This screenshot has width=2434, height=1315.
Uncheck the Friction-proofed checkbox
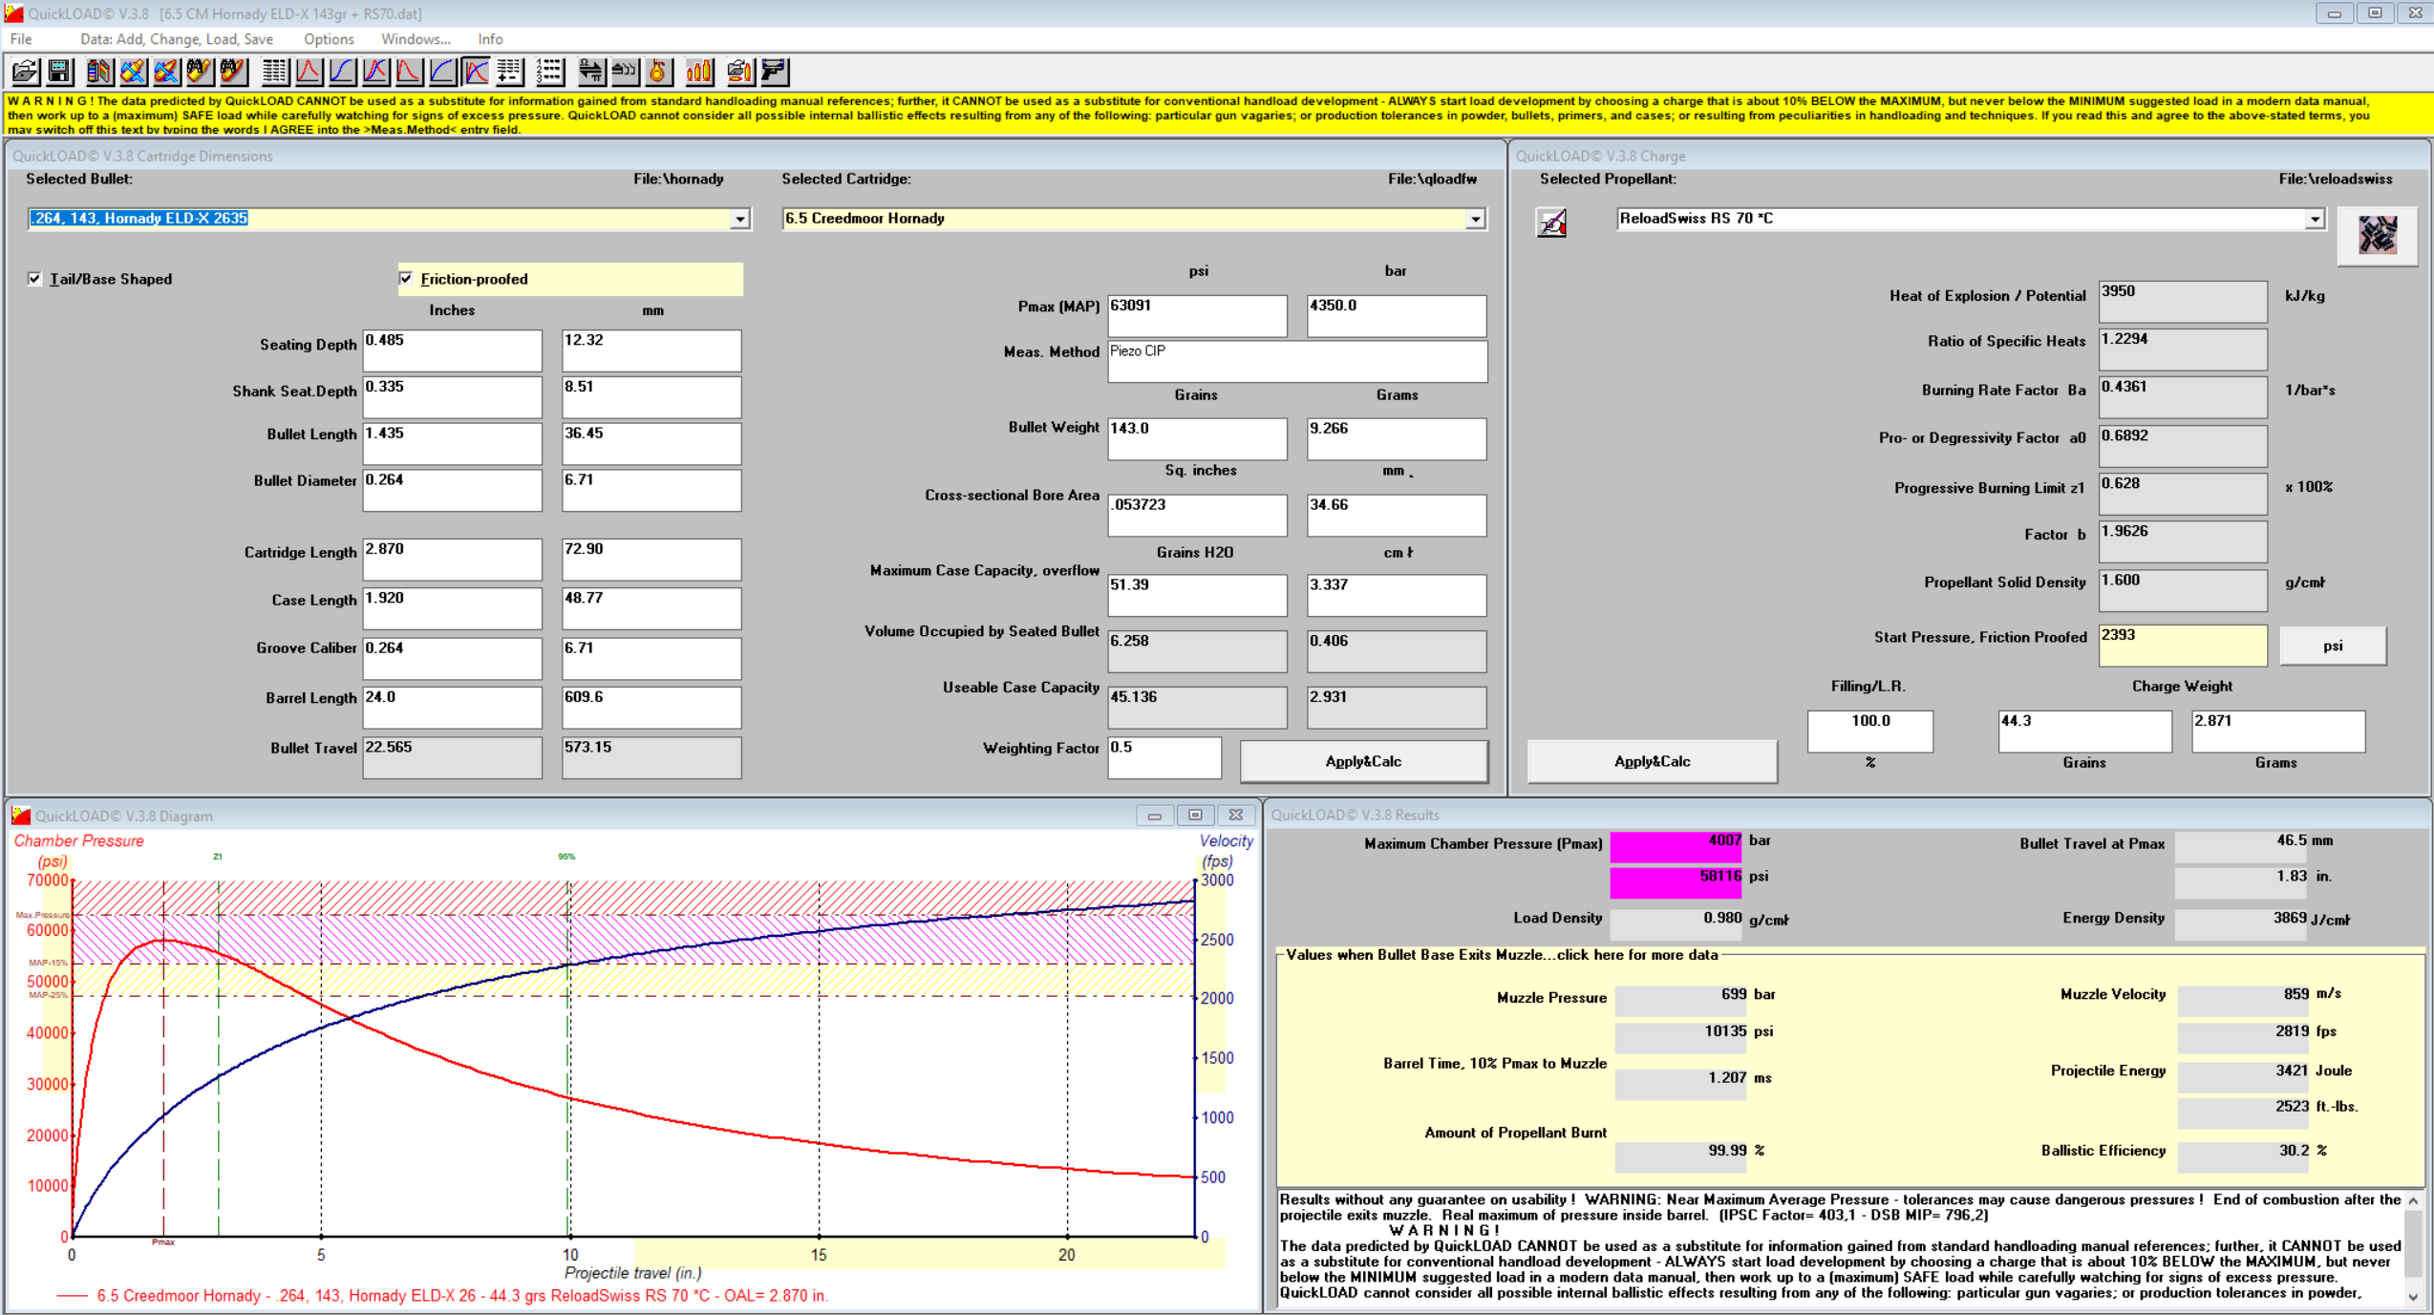407,279
